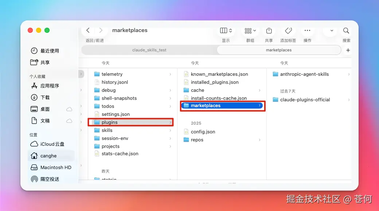The image size is (379, 211).
Task: Expand the plugins folder disclosure arrow
Action: coord(170,122)
